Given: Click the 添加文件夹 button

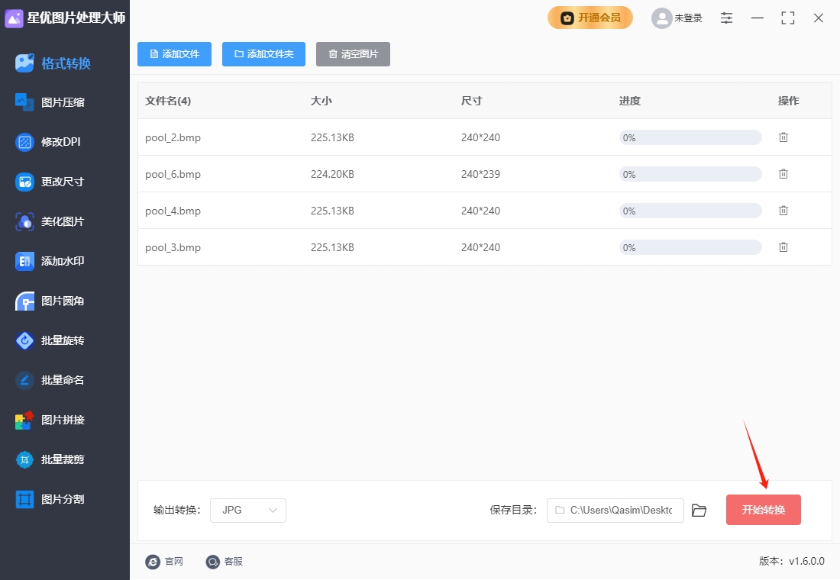Looking at the screenshot, I should pyautogui.click(x=263, y=54).
